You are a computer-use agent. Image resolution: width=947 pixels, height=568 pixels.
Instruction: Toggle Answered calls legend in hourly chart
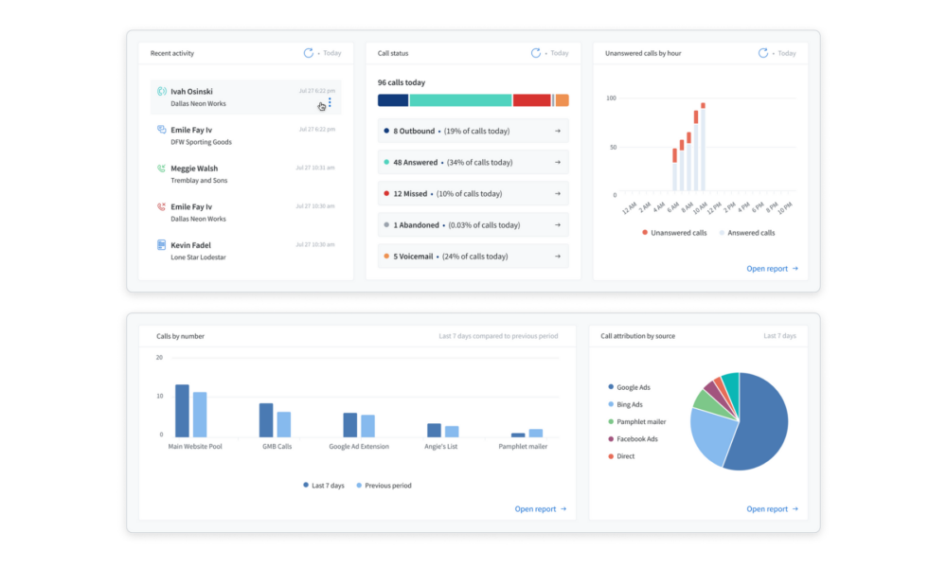[x=746, y=233]
